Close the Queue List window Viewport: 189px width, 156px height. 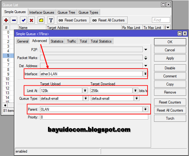168,5
